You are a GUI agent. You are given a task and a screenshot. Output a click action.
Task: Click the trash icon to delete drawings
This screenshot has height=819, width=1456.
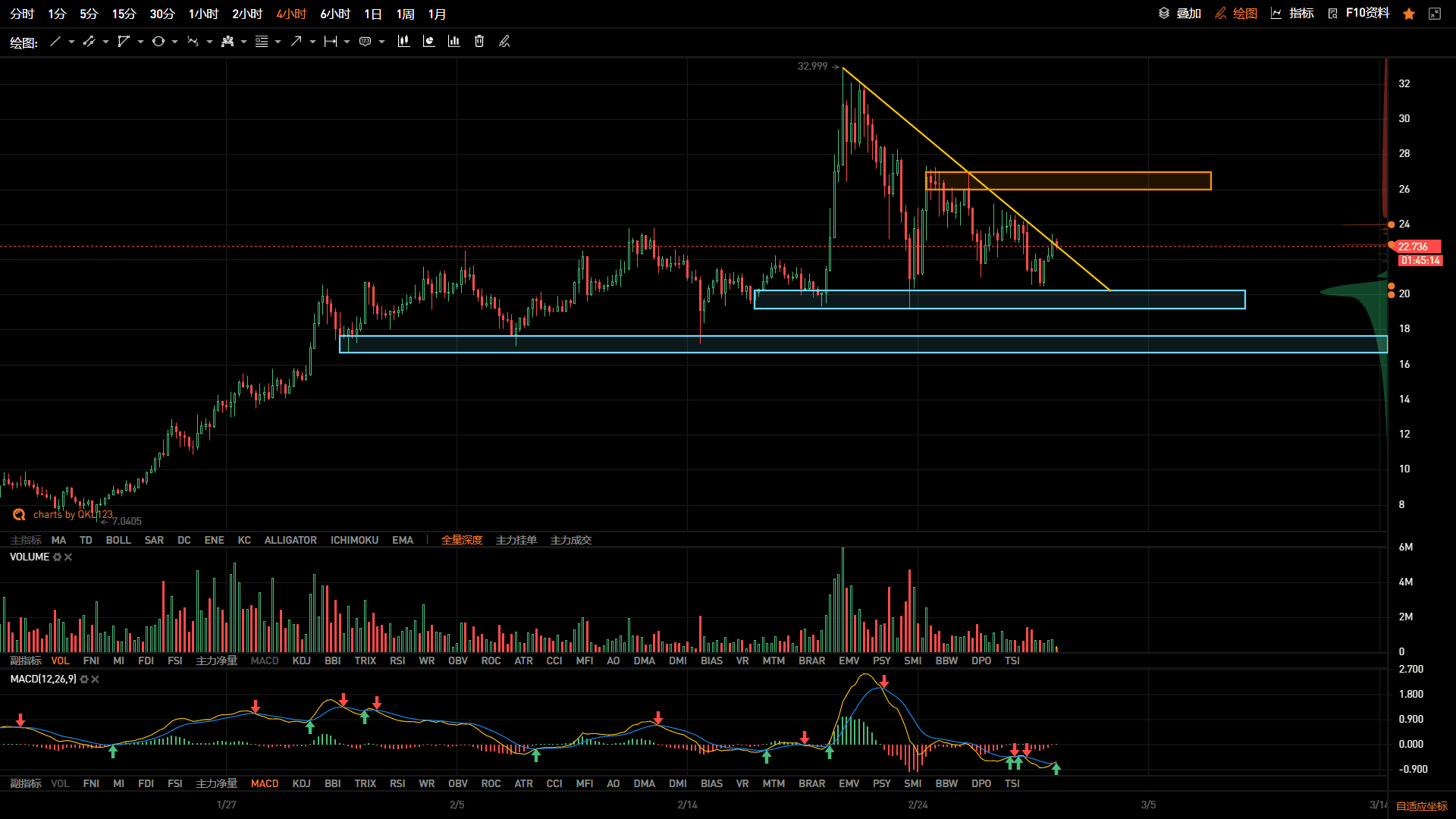point(479,42)
